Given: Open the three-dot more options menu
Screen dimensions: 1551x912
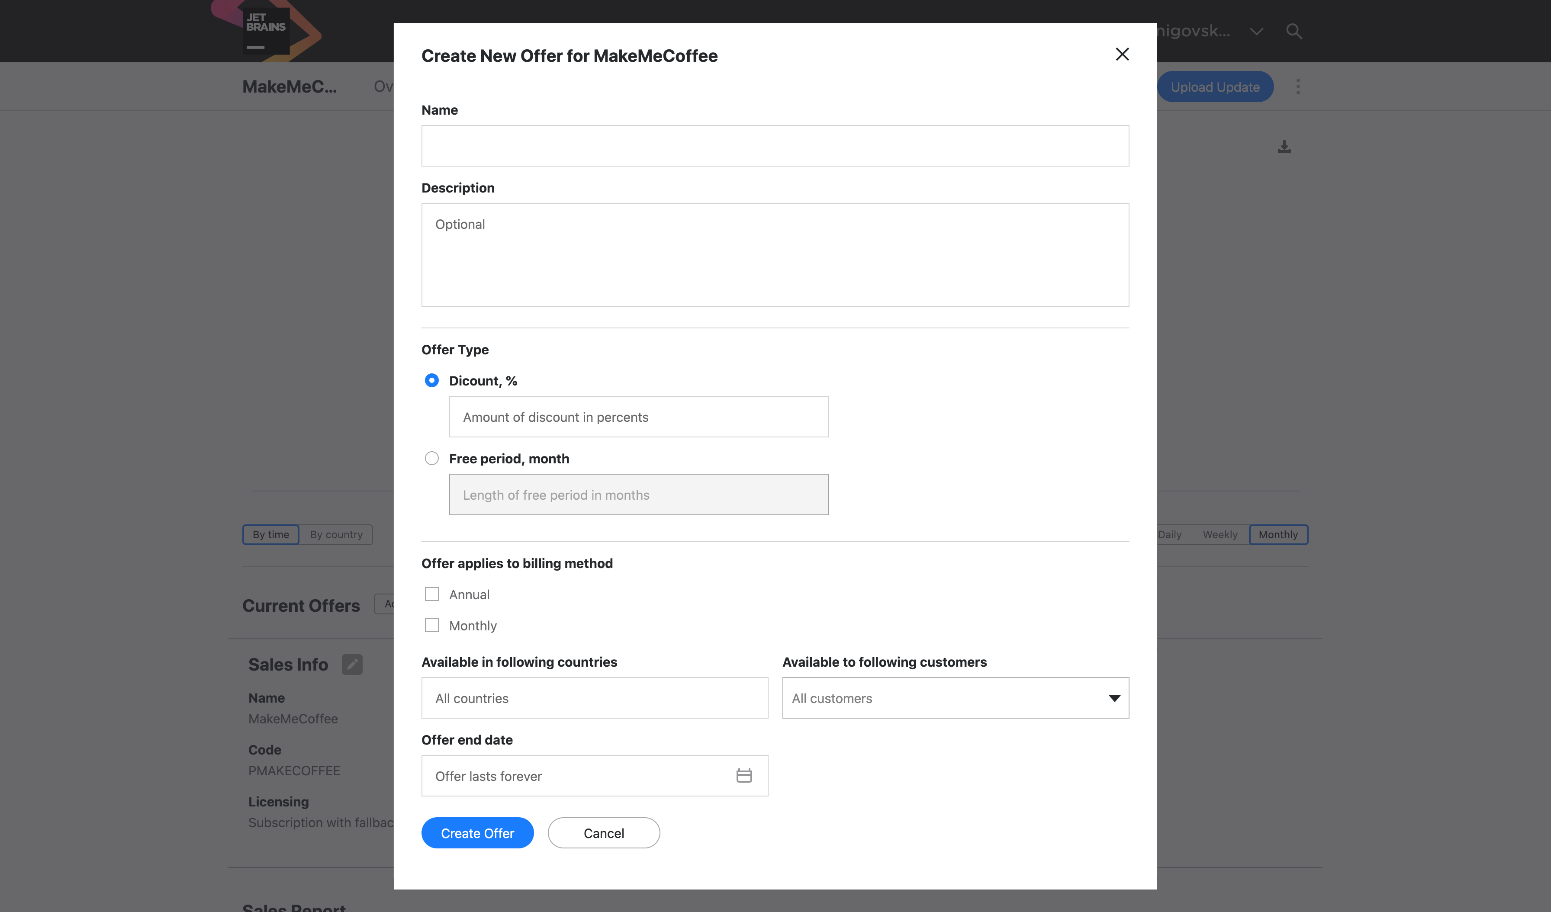Looking at the screenshot, I should 1297,87.
